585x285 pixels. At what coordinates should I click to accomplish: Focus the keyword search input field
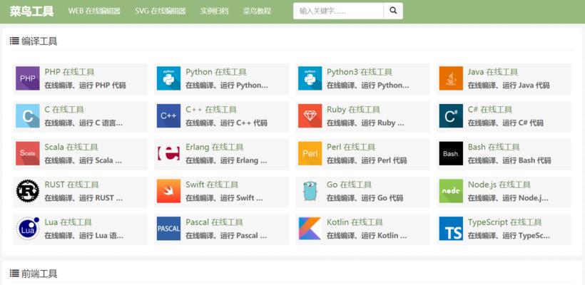tap(338, 11)
